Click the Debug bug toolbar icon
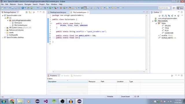The width and height of the screenshot is (185, 104). 45,8
